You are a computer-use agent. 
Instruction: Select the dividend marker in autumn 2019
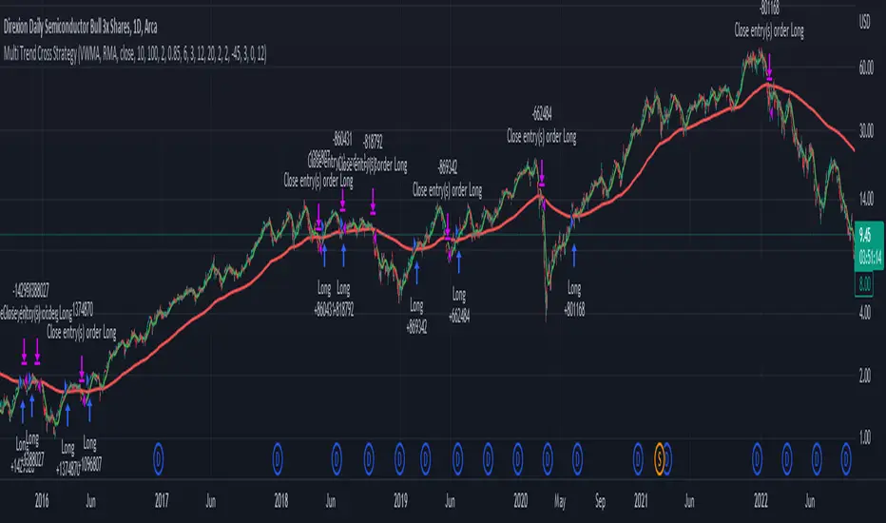click(488, 459)
